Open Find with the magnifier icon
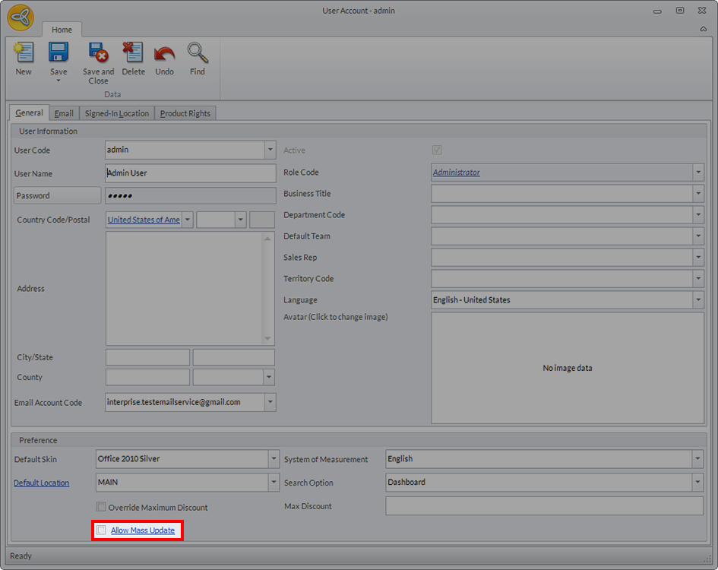This screenshot has width=718, height=570. (198, 53)
